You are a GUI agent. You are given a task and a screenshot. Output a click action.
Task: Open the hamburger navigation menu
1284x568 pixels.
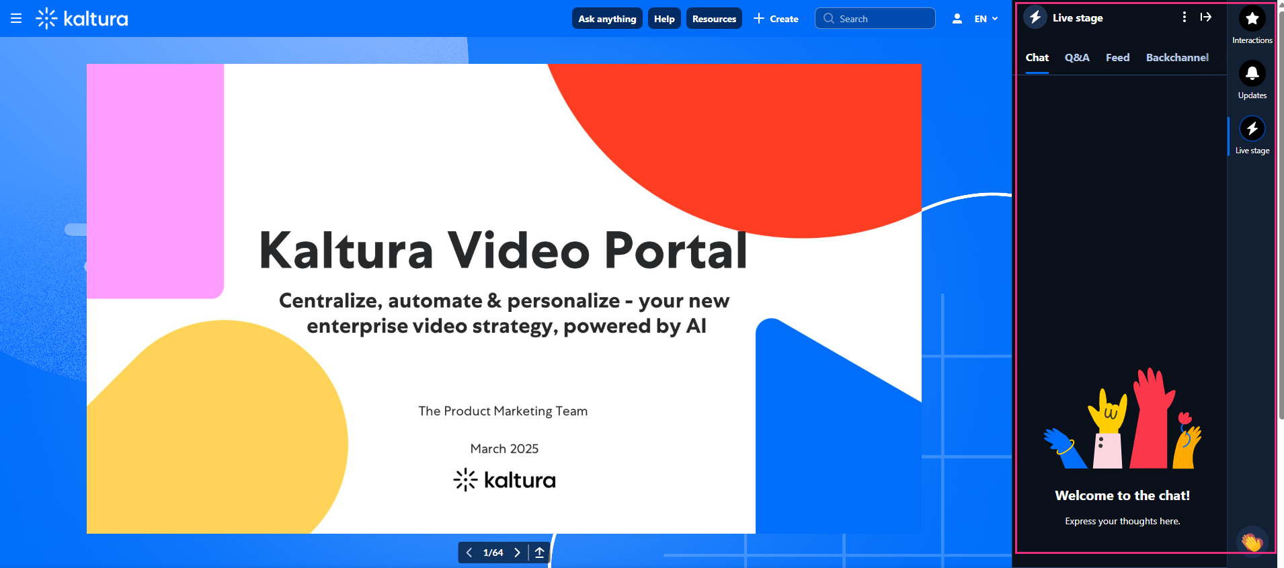point(16,19)
